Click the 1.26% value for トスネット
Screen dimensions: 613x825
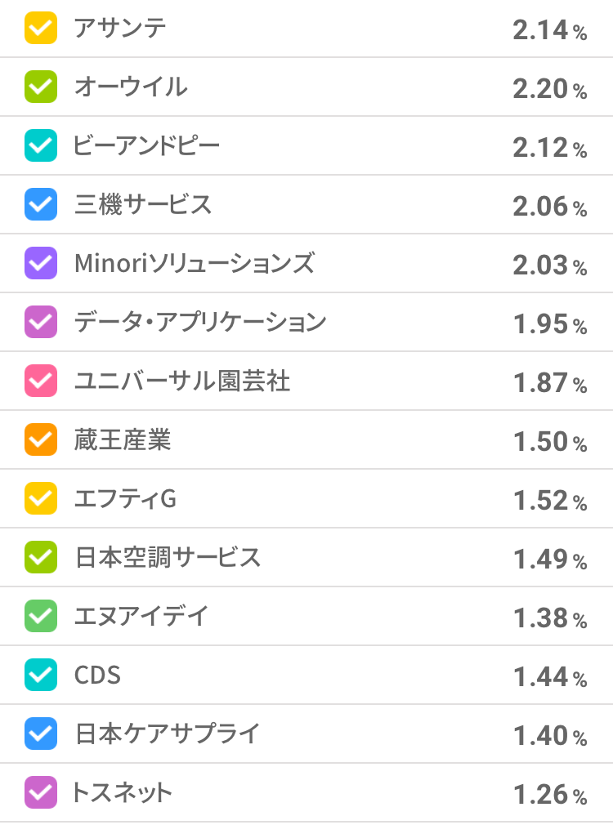click(x=549, y=794)
